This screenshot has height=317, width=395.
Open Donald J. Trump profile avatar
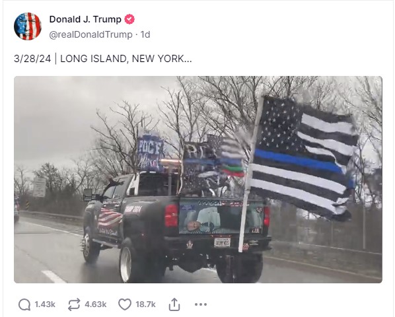28,26
